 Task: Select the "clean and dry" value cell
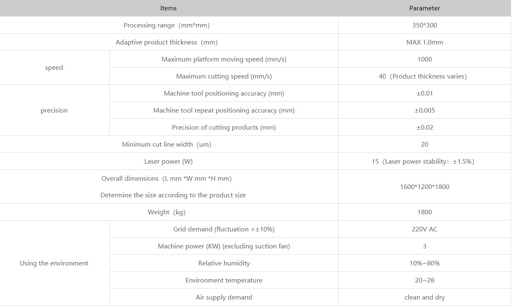coord(424,297)
